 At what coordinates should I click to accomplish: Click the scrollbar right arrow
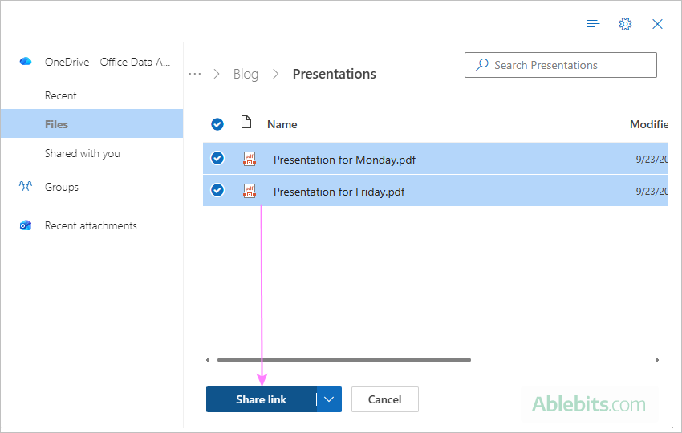[658, 360]
